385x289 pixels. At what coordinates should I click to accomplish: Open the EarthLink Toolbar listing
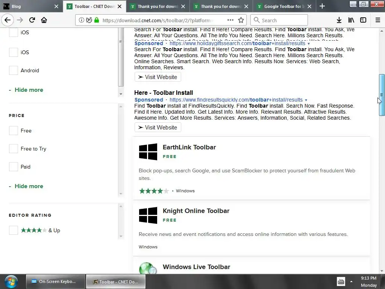click(189, 147)
